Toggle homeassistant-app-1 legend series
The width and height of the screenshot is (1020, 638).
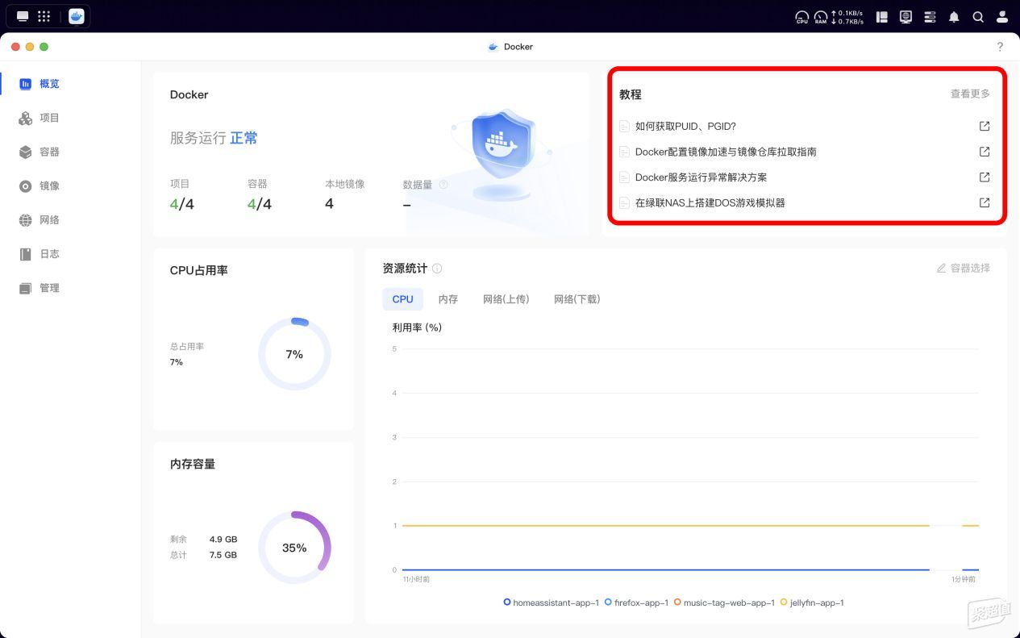tap(551, 603)
